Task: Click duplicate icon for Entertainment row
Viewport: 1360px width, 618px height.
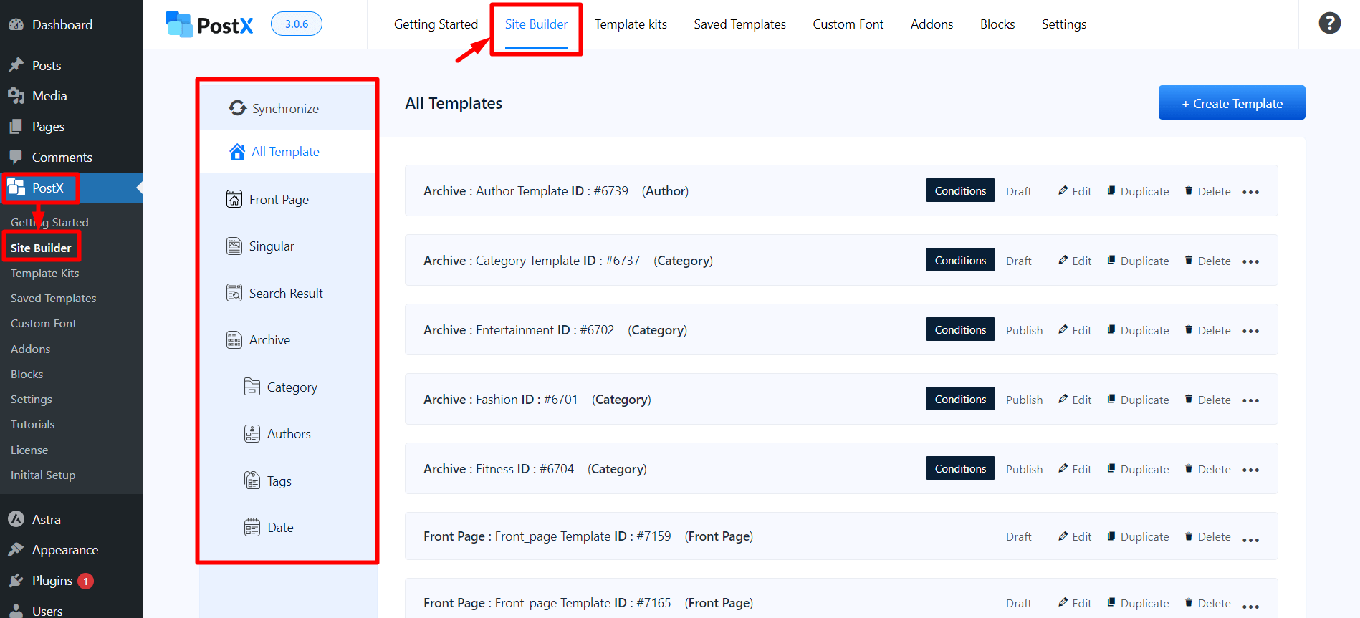Action: pos(1111,329)
